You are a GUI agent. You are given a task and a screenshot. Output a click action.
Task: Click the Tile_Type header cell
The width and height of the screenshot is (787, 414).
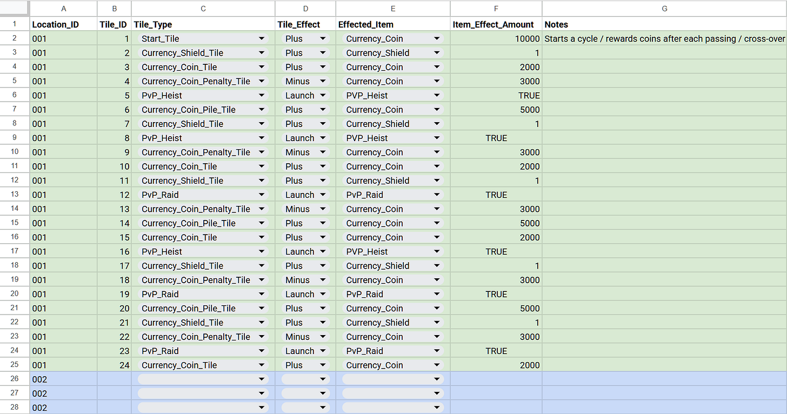(203, 24)
